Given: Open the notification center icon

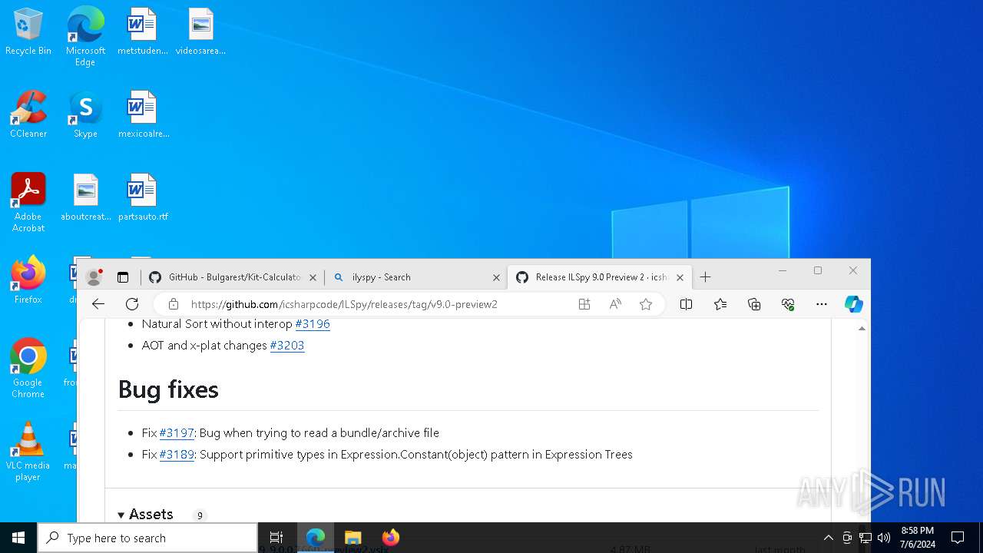Looking at the screenshot, I should pyautogui.click(x=958, y=538).
